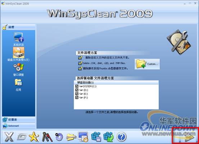This screenshot has height=144, width=199.
Task: Click the yellow star wizard icon
Action: point(34,137)
